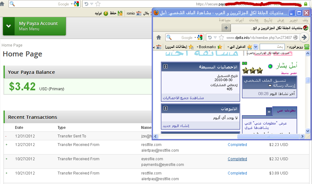The image size is (312, 184).
Task: Click the مشاهدة جميع الاحصائيات link
Action: pos(183,98)
